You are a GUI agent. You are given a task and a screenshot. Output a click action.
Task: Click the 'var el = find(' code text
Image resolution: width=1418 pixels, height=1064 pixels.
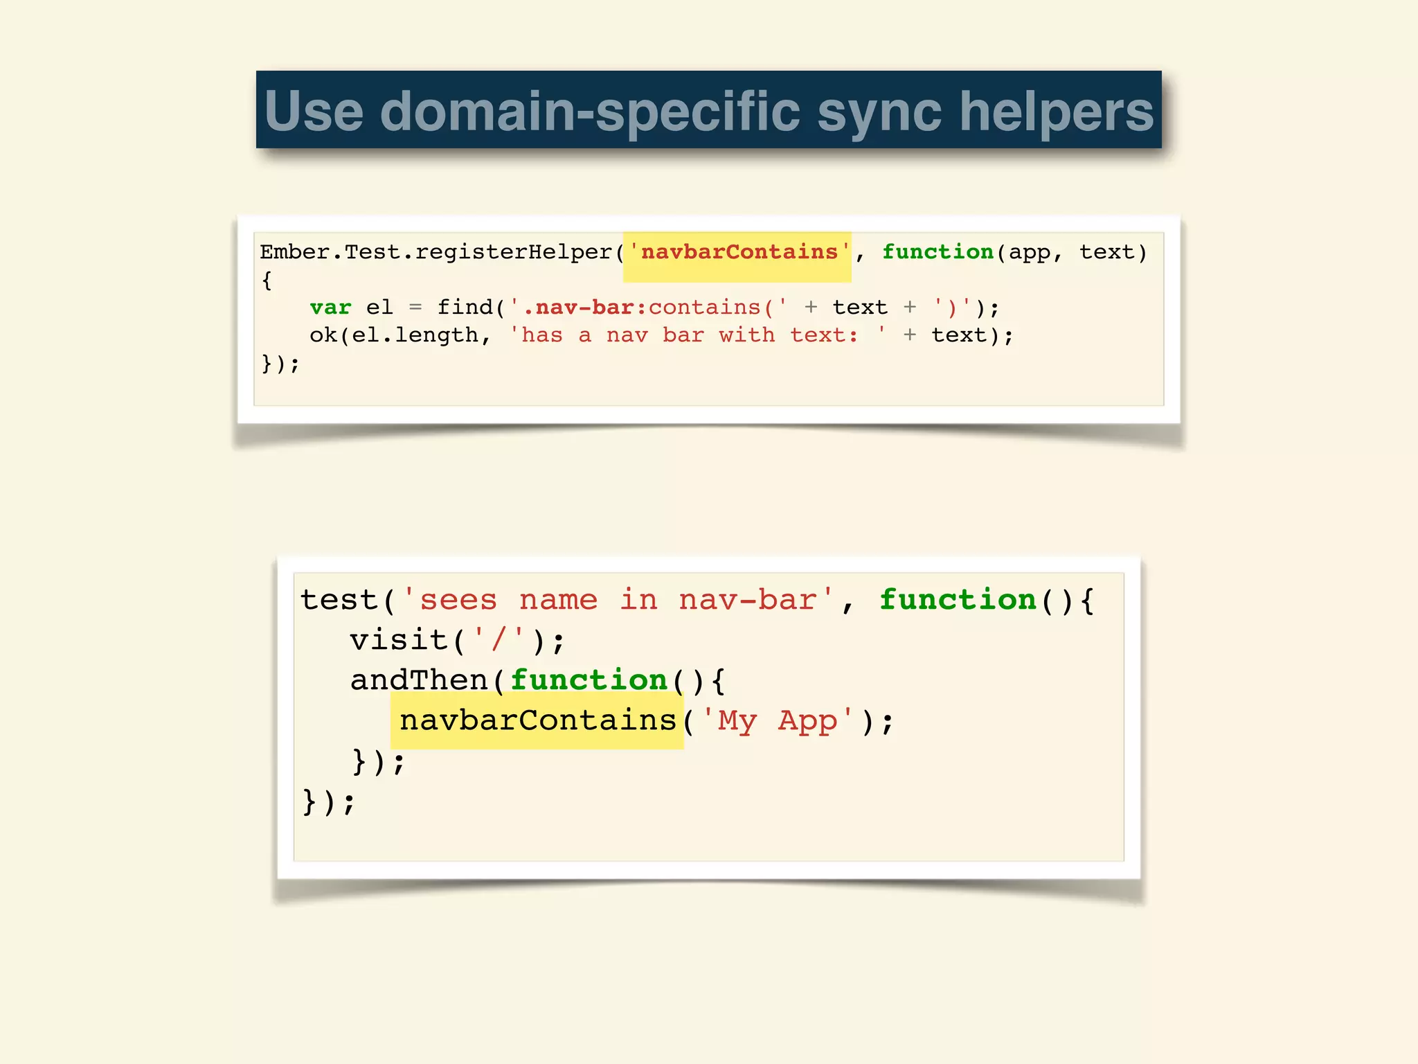click(x=408, y=308)
